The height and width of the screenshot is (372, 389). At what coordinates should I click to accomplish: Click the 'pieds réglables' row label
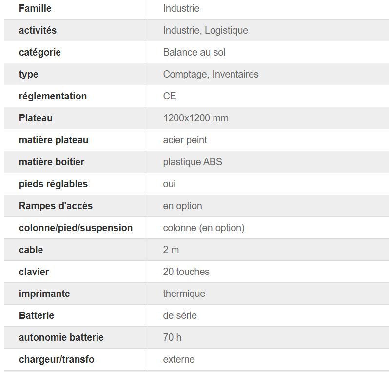[53, 184]
